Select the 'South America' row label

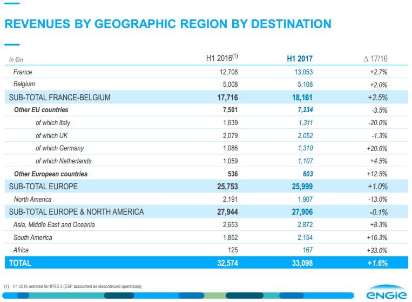tap(33, 237)
